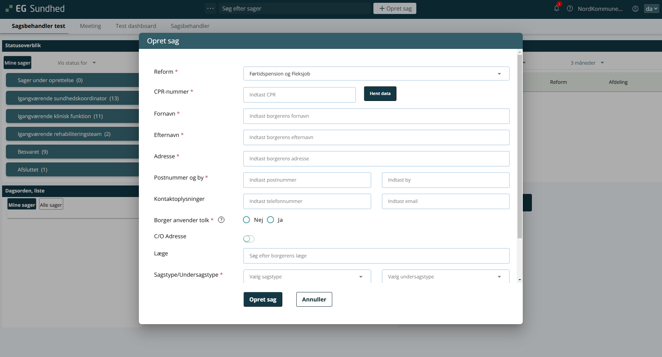Change language with the da selector
Viewport: 662px width, 357px height.
651,9
